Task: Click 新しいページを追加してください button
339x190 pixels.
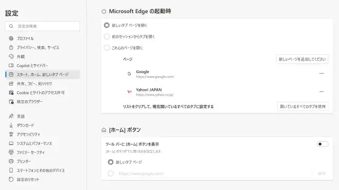Action: pyautogui.click(x=302, y=59)
